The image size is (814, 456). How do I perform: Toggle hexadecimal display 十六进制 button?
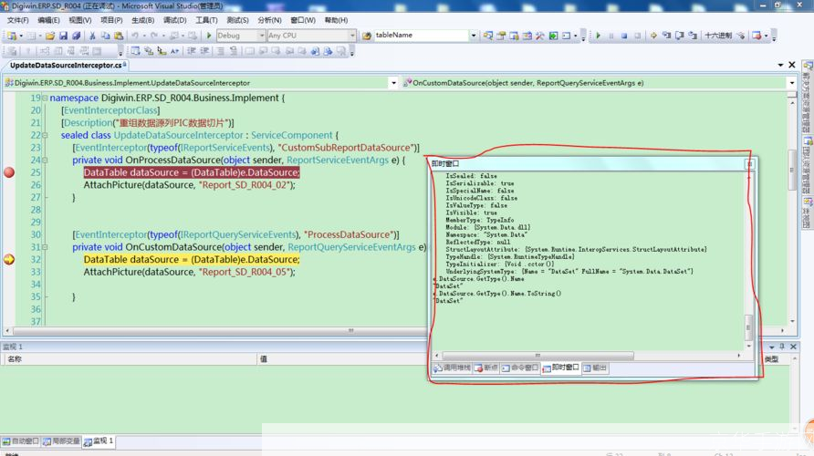[718, 36]
